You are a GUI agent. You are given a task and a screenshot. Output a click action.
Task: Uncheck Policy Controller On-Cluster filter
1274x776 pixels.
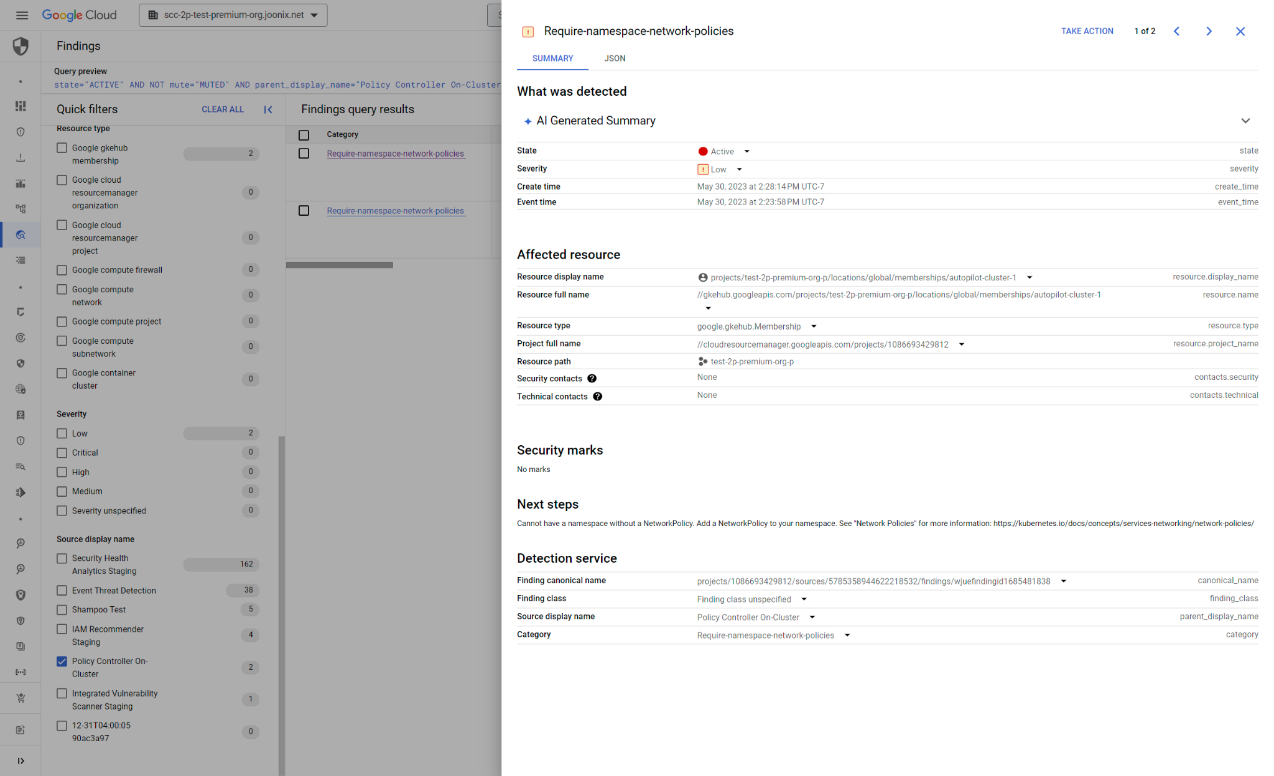point(62,661)
